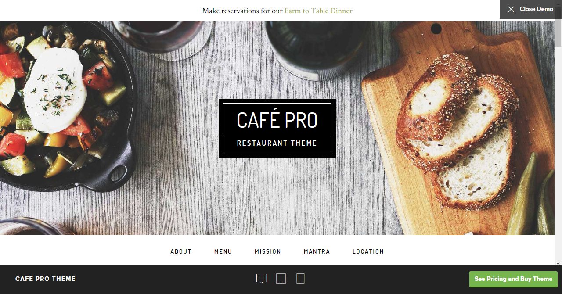Go to the About section
This screenshot has height=294, width=562.
181,251
